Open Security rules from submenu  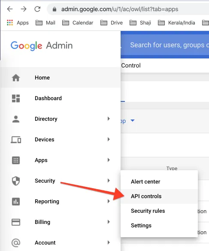pos(159,211)
